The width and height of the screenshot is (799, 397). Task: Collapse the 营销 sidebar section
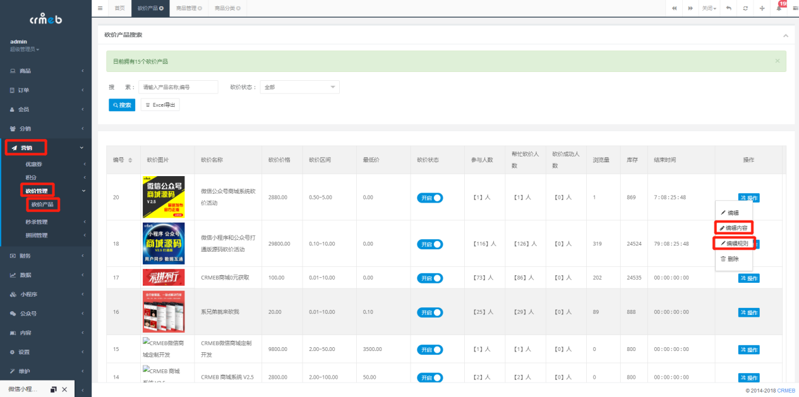point(45,148)
